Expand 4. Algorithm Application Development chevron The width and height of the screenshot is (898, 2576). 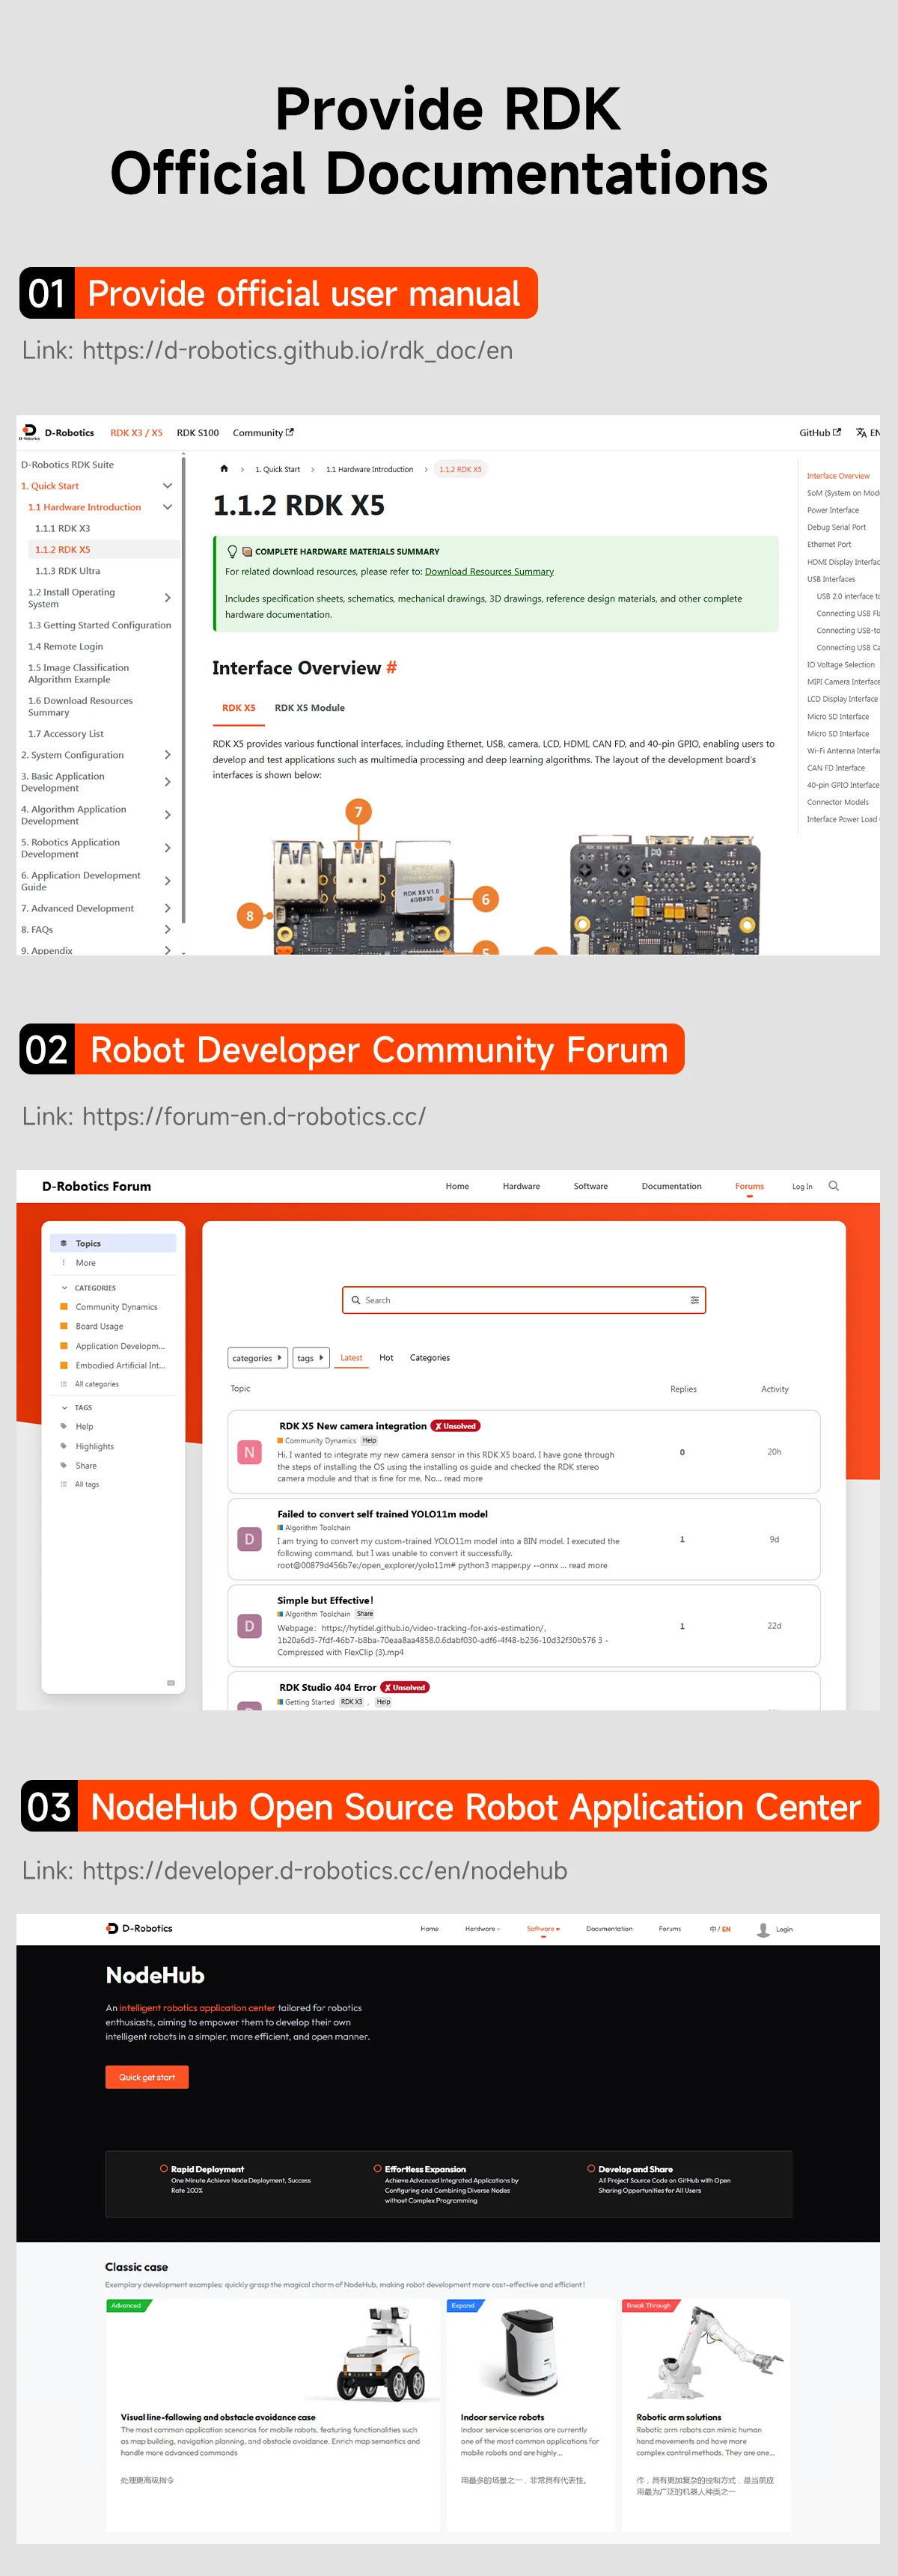click(x=167, y=815)
